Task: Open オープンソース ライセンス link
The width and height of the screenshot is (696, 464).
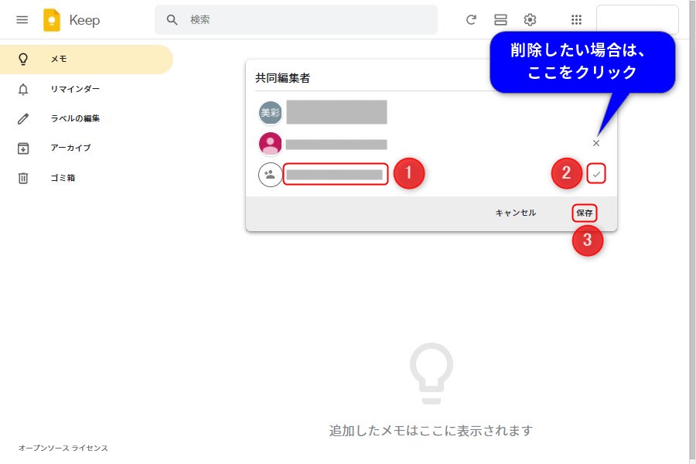Action: pos(63,449)
